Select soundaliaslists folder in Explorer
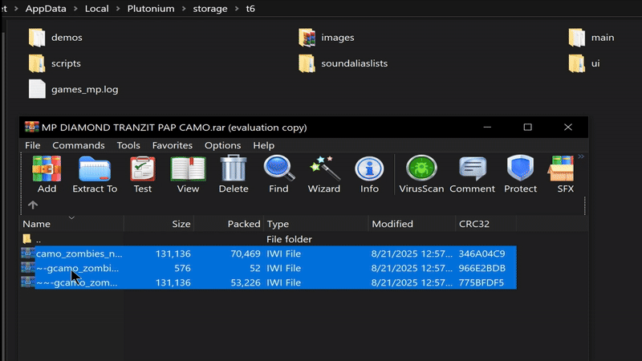 (343, 63)
